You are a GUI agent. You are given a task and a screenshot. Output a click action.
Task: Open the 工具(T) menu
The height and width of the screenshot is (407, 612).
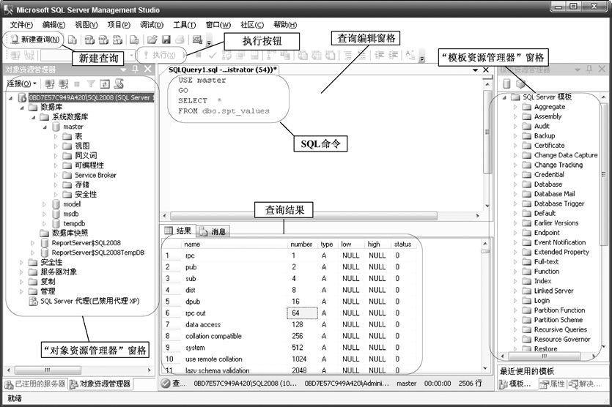coord(184,25)
